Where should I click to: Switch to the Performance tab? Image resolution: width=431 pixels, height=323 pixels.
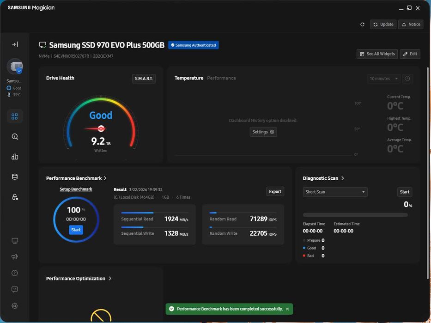(221, 78)
